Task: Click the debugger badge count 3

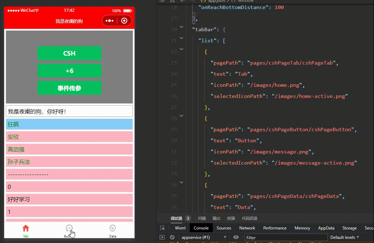Action: pyautogui.click(x=188, y=218)
